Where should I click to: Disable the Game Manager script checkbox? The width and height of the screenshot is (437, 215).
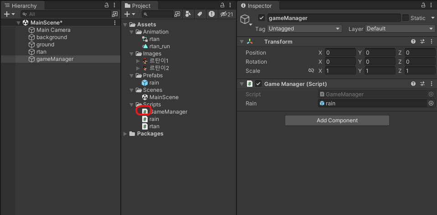[259, 84]
